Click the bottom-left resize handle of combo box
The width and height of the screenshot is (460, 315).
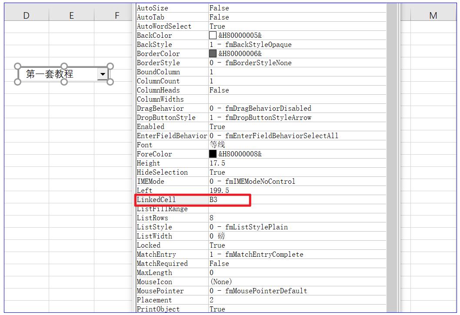[18, 82]
